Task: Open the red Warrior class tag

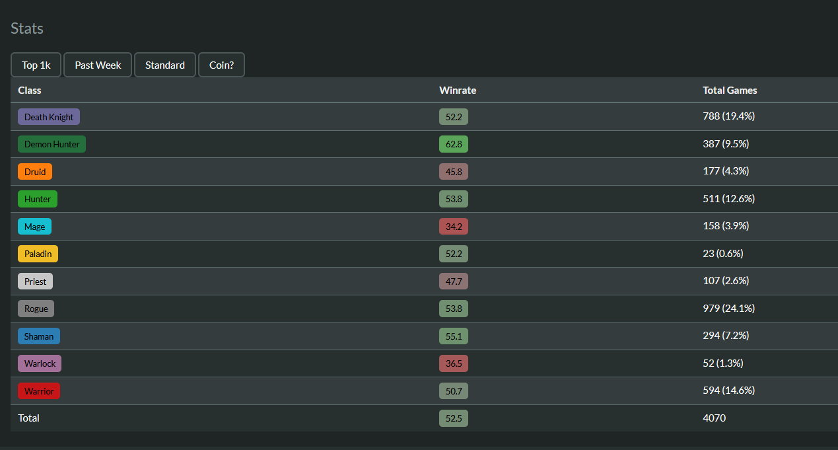Action: (39, 391)
